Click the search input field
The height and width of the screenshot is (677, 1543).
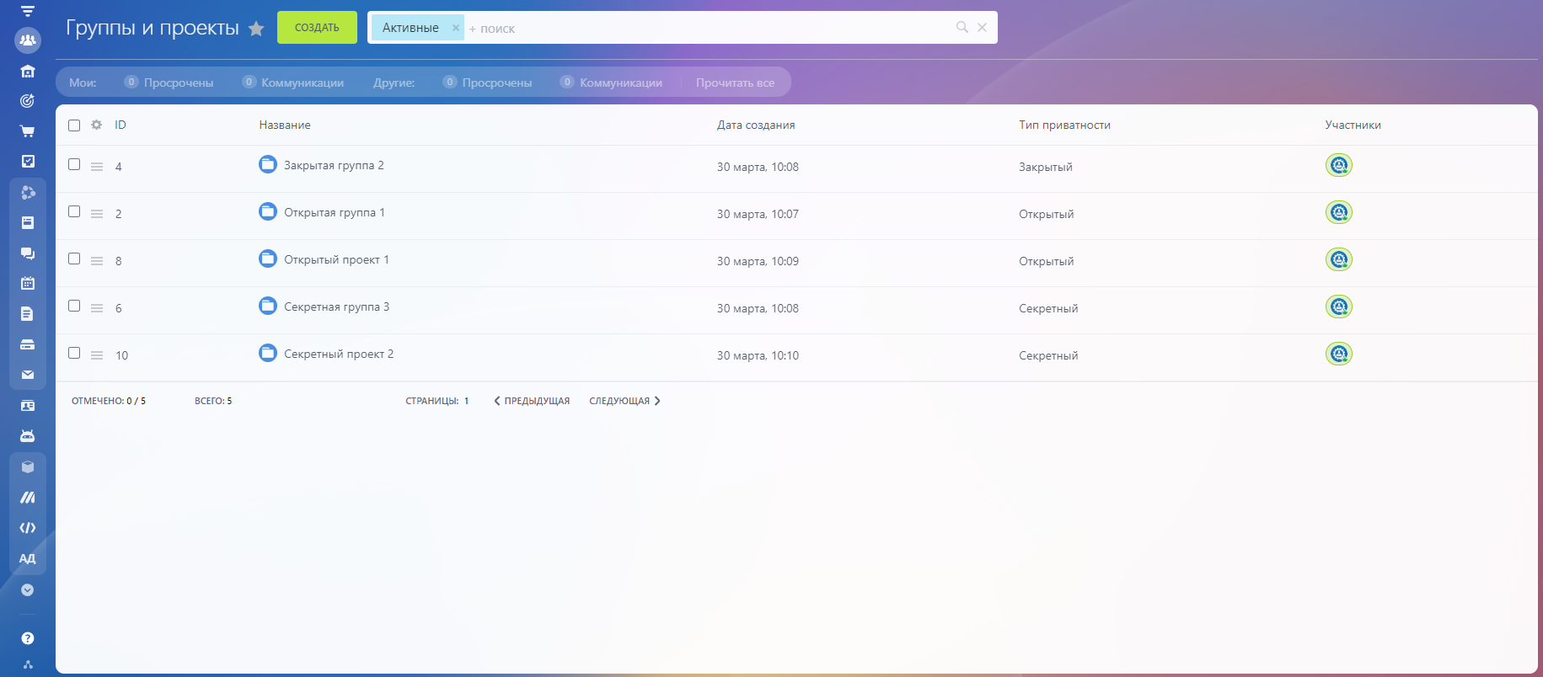(708, 29)
